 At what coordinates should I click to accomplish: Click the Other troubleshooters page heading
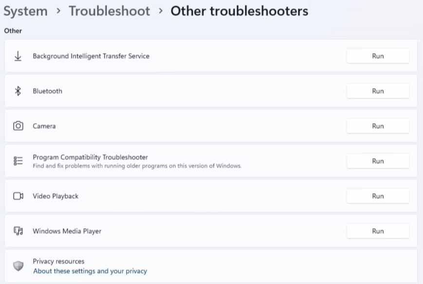pos(239,11)
